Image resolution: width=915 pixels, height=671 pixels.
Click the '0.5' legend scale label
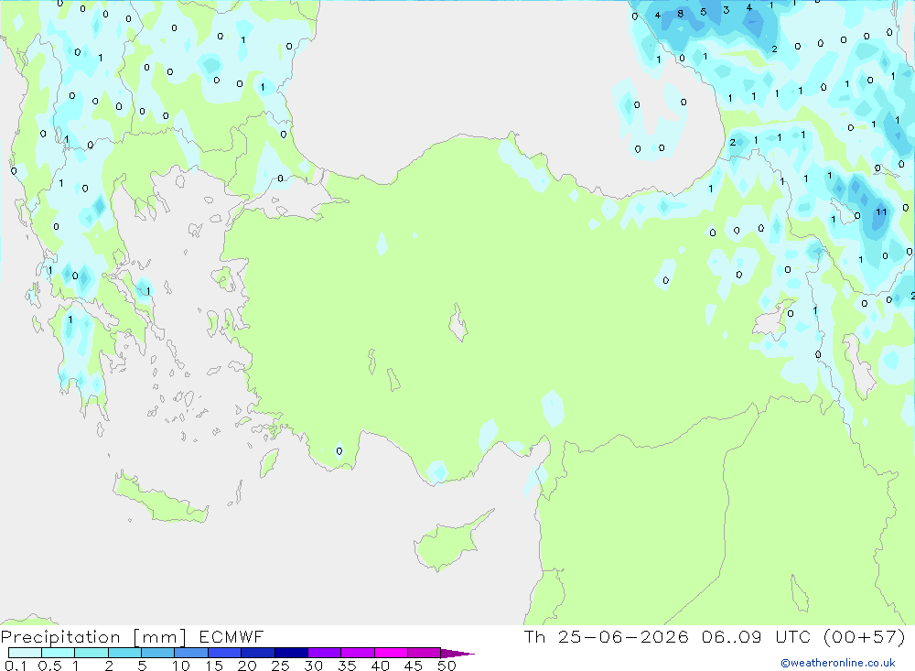pyautogui.click(x=49, y=666)
